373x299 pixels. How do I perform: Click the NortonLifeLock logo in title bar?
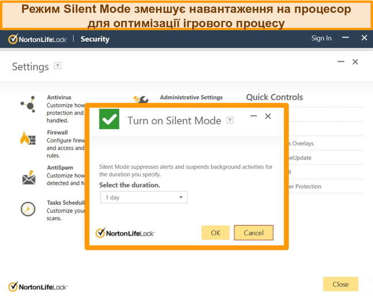click(x=37, y=39)
